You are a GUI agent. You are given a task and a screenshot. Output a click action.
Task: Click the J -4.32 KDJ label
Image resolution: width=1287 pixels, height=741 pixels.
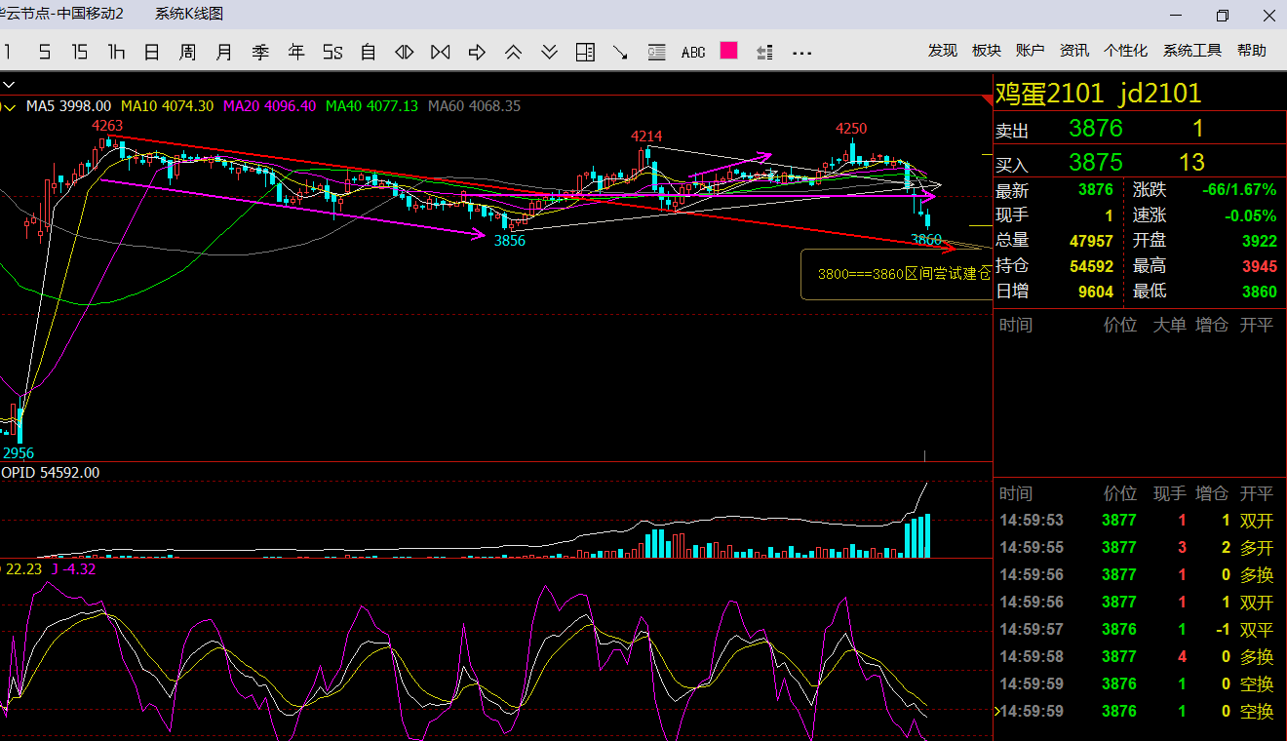coord(73,569)
